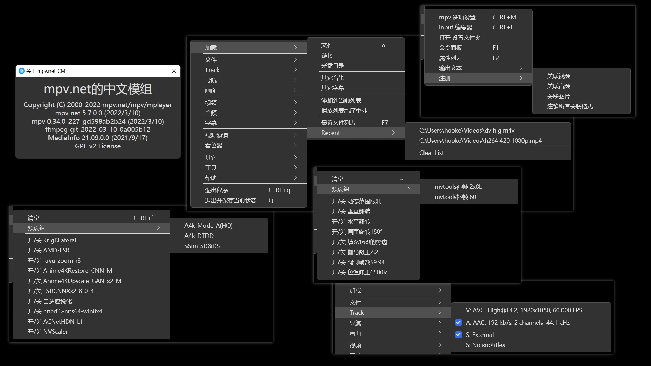Select preset mvtools补帧 60

pos(469,197)
